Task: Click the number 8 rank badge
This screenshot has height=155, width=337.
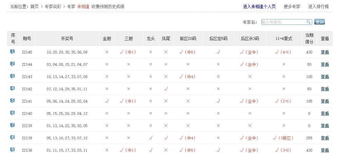Action: point(13,138)
